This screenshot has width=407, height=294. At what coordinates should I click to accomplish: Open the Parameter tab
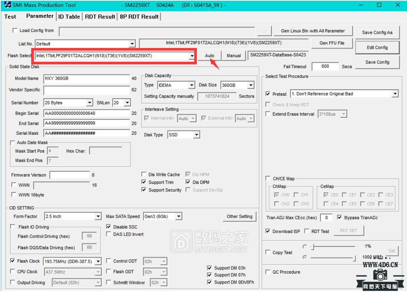[x=40, y=16]
